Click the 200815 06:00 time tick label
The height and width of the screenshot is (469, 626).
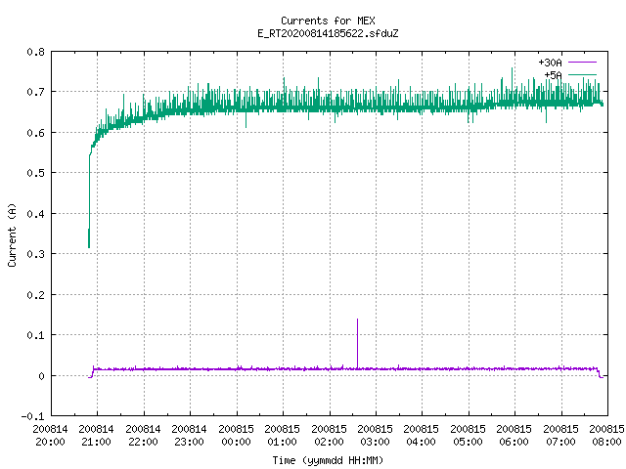(514, 435)
